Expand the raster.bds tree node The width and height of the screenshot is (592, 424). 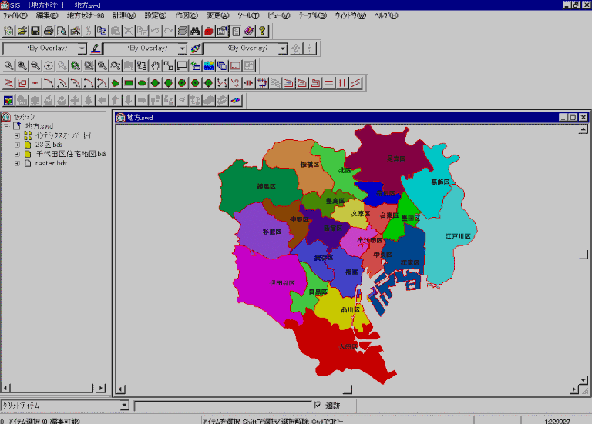tap(17, 163)
